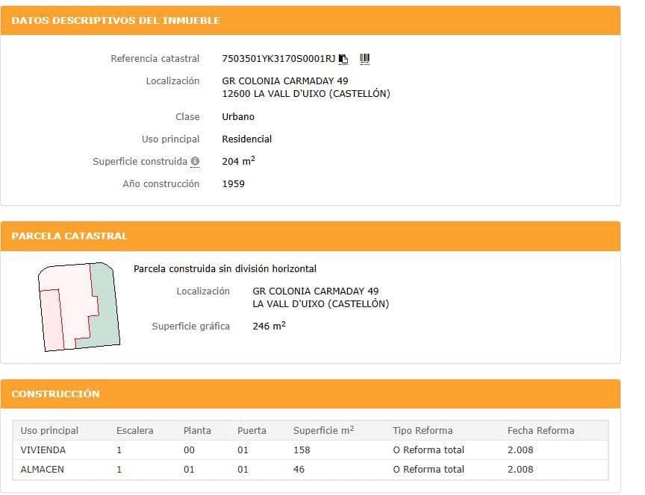Click the Residencial use value
The width and height of the screenshot is (645, 495).
tap(246, 139)
